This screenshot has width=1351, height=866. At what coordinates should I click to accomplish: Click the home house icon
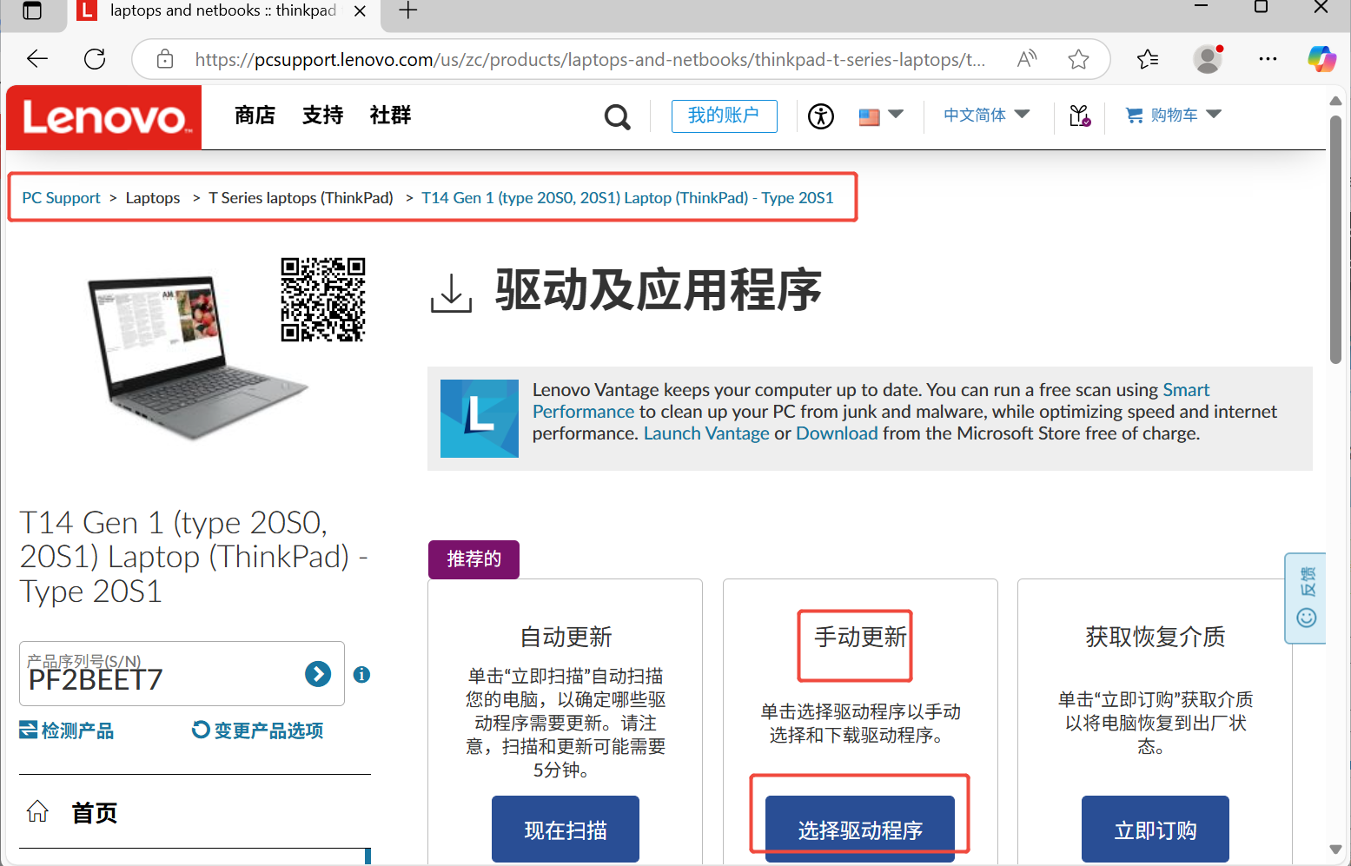[x=37, y=811]
